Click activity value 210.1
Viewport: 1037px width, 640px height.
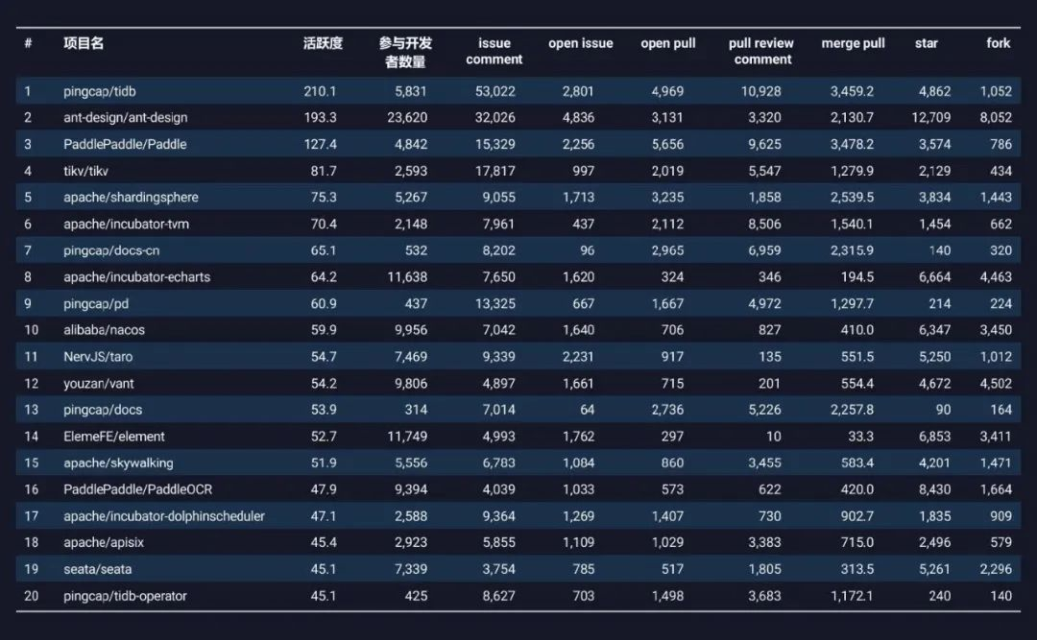tap(320, 91)
